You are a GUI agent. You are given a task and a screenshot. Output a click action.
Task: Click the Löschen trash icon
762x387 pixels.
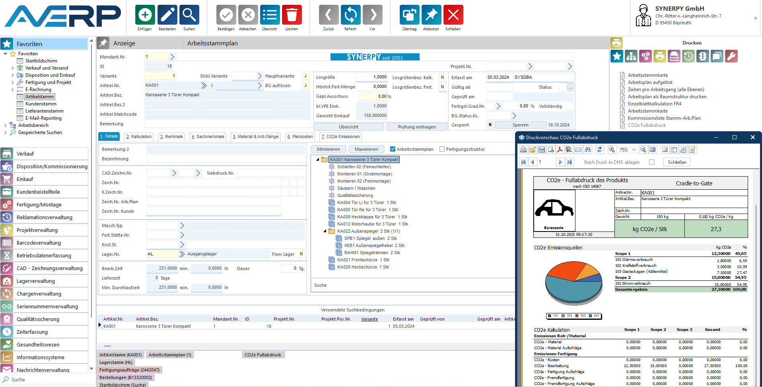(x=292, y=15)
